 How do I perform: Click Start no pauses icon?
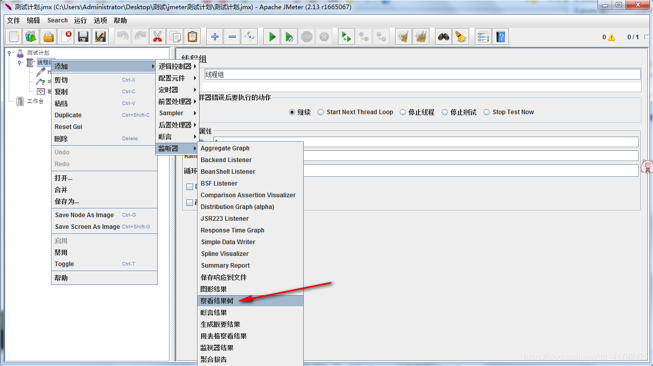click(x=289, y=37)
